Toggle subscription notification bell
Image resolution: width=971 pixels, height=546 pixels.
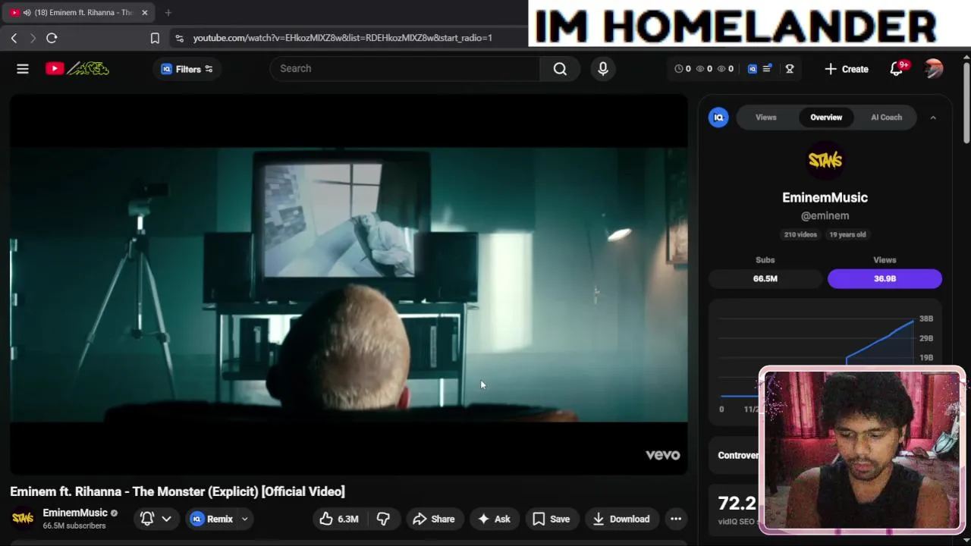tap(147, 519)
